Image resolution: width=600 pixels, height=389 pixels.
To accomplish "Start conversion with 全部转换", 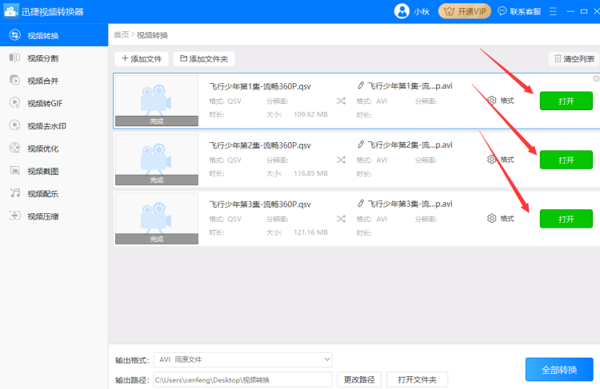I will 559,370.
